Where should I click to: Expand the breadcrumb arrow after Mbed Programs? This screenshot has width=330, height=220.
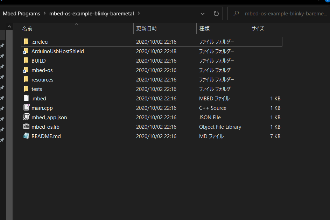click(44, 13)
